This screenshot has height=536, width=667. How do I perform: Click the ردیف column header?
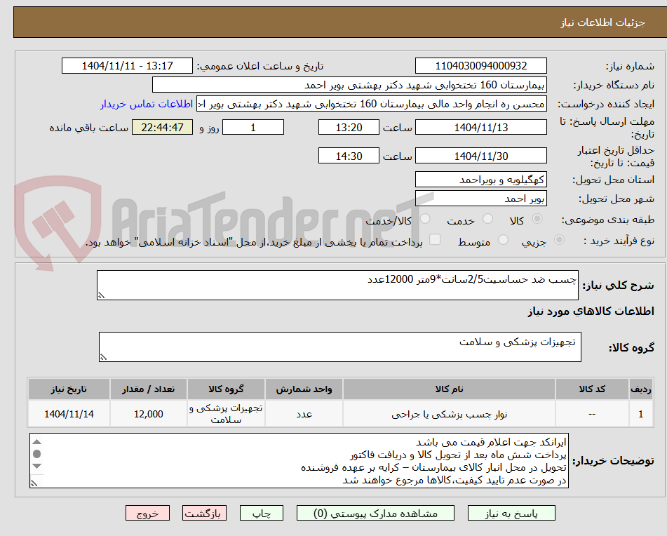[x=640, y=389]
